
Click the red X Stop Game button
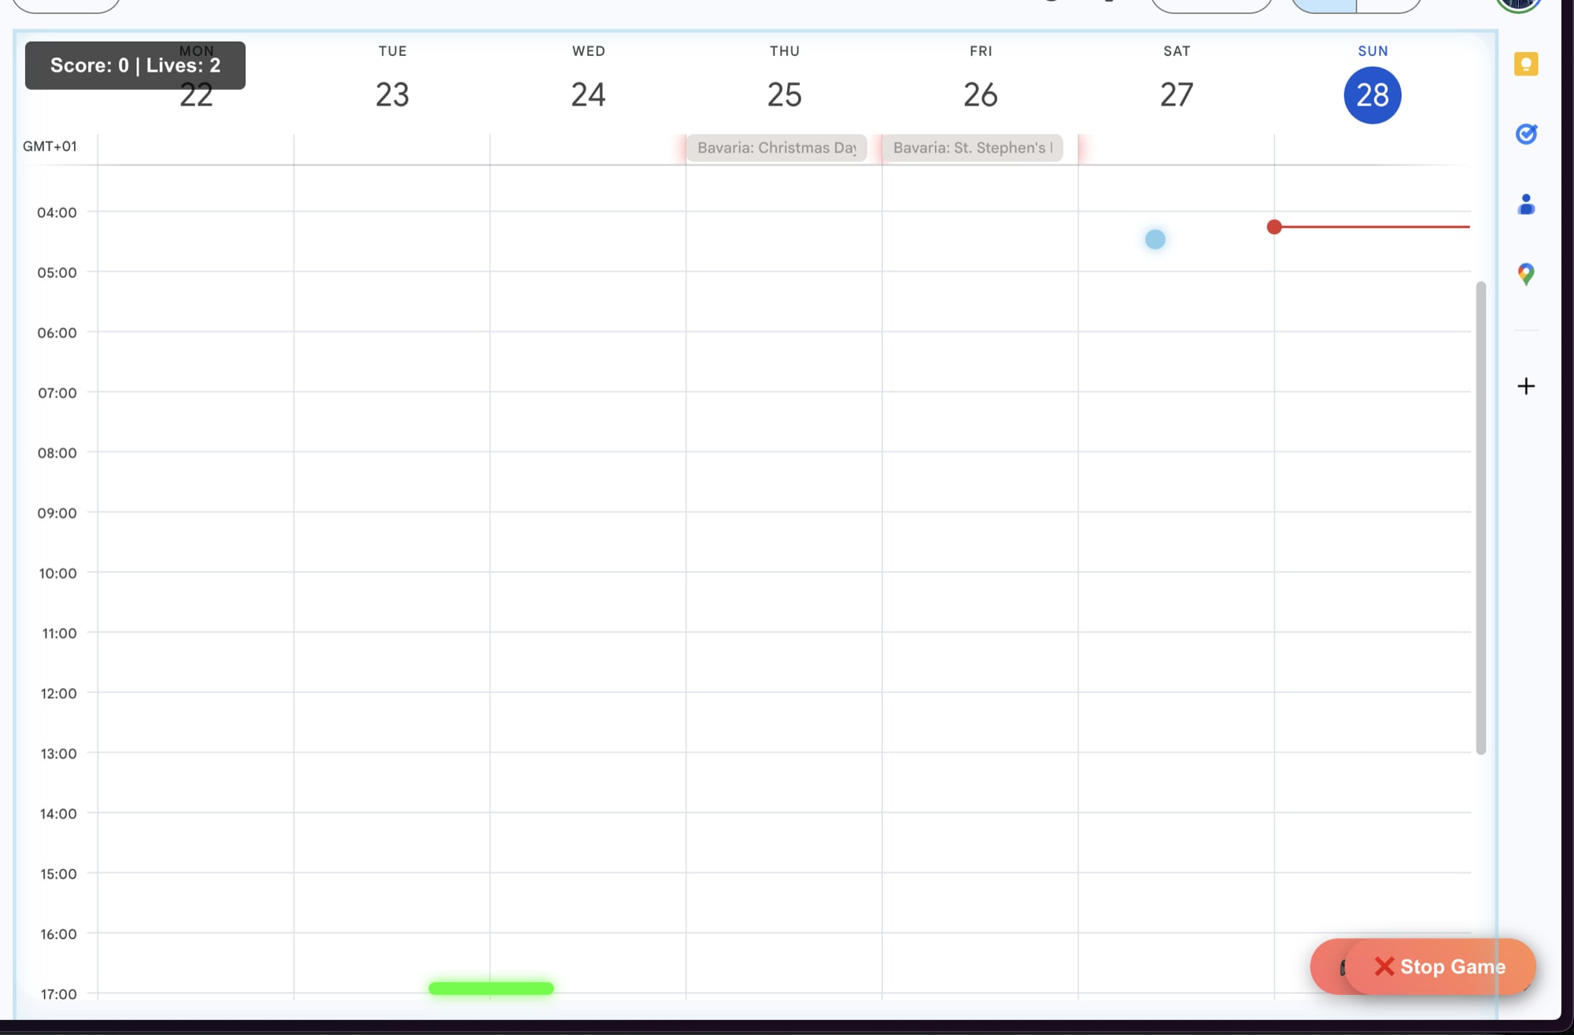click(1439, 966)
